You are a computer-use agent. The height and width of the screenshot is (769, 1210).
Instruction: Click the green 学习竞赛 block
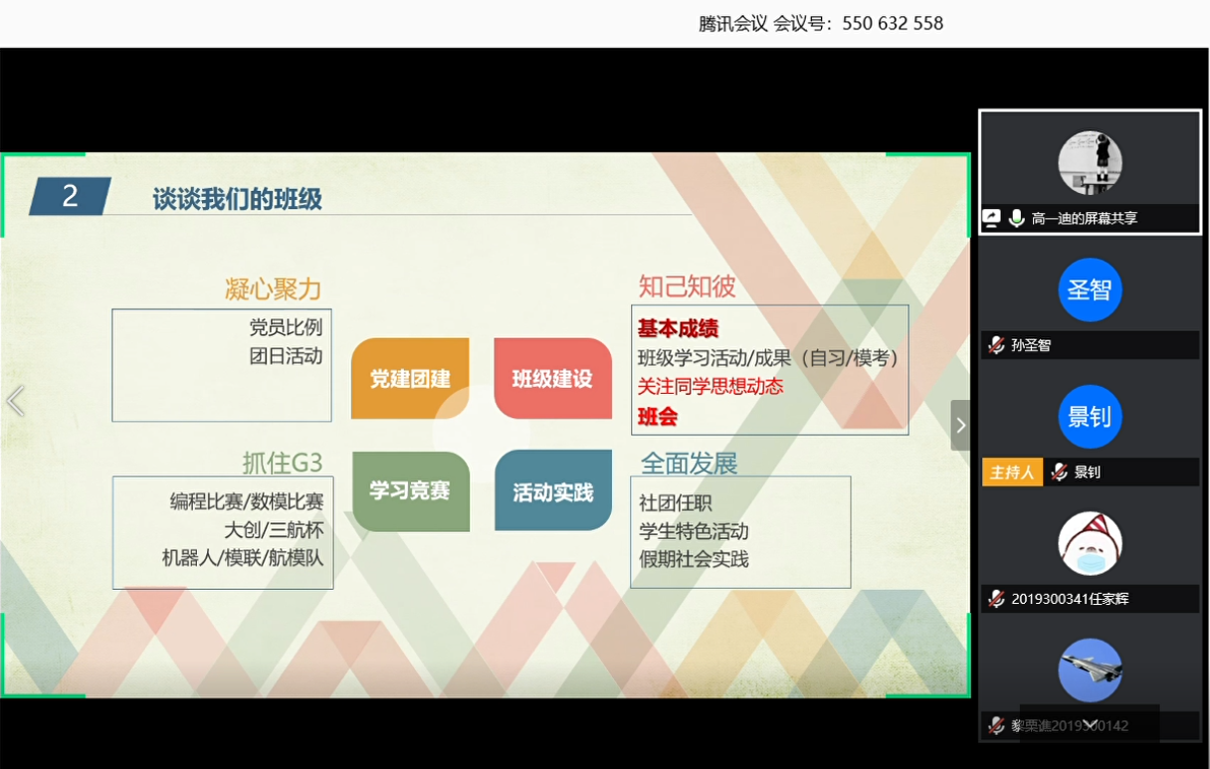pyautogui.click(x=410, y=490)
